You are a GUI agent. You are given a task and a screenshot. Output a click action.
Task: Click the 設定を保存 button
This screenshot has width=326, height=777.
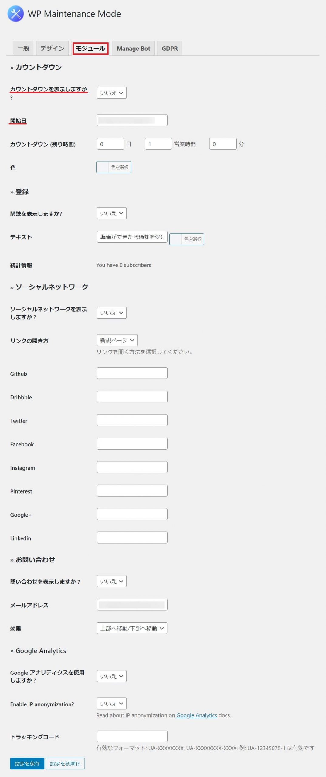[x=27, y=764]
